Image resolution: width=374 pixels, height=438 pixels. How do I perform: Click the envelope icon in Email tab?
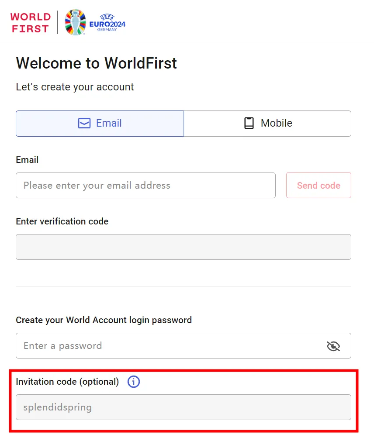click(84, 123)
